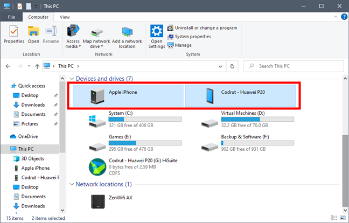Image resolution: width=349 pixels, height=223 pixels.
Task: Open the System (C:) drive
Action: [100, 118]
